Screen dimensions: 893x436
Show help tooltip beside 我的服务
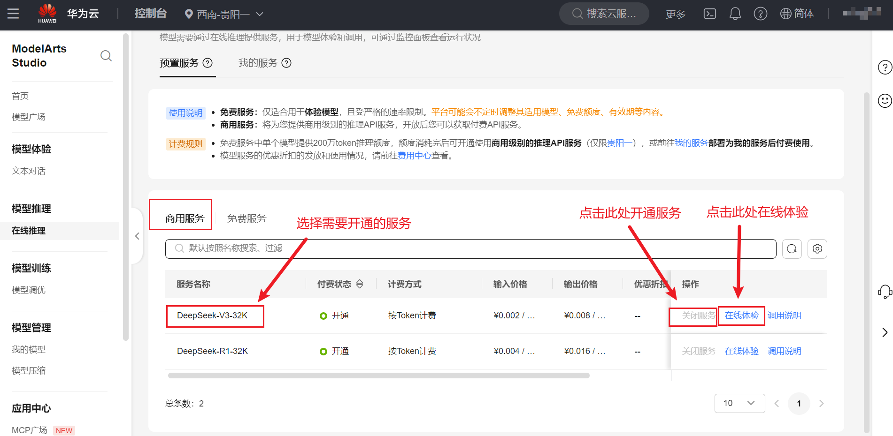286,63
